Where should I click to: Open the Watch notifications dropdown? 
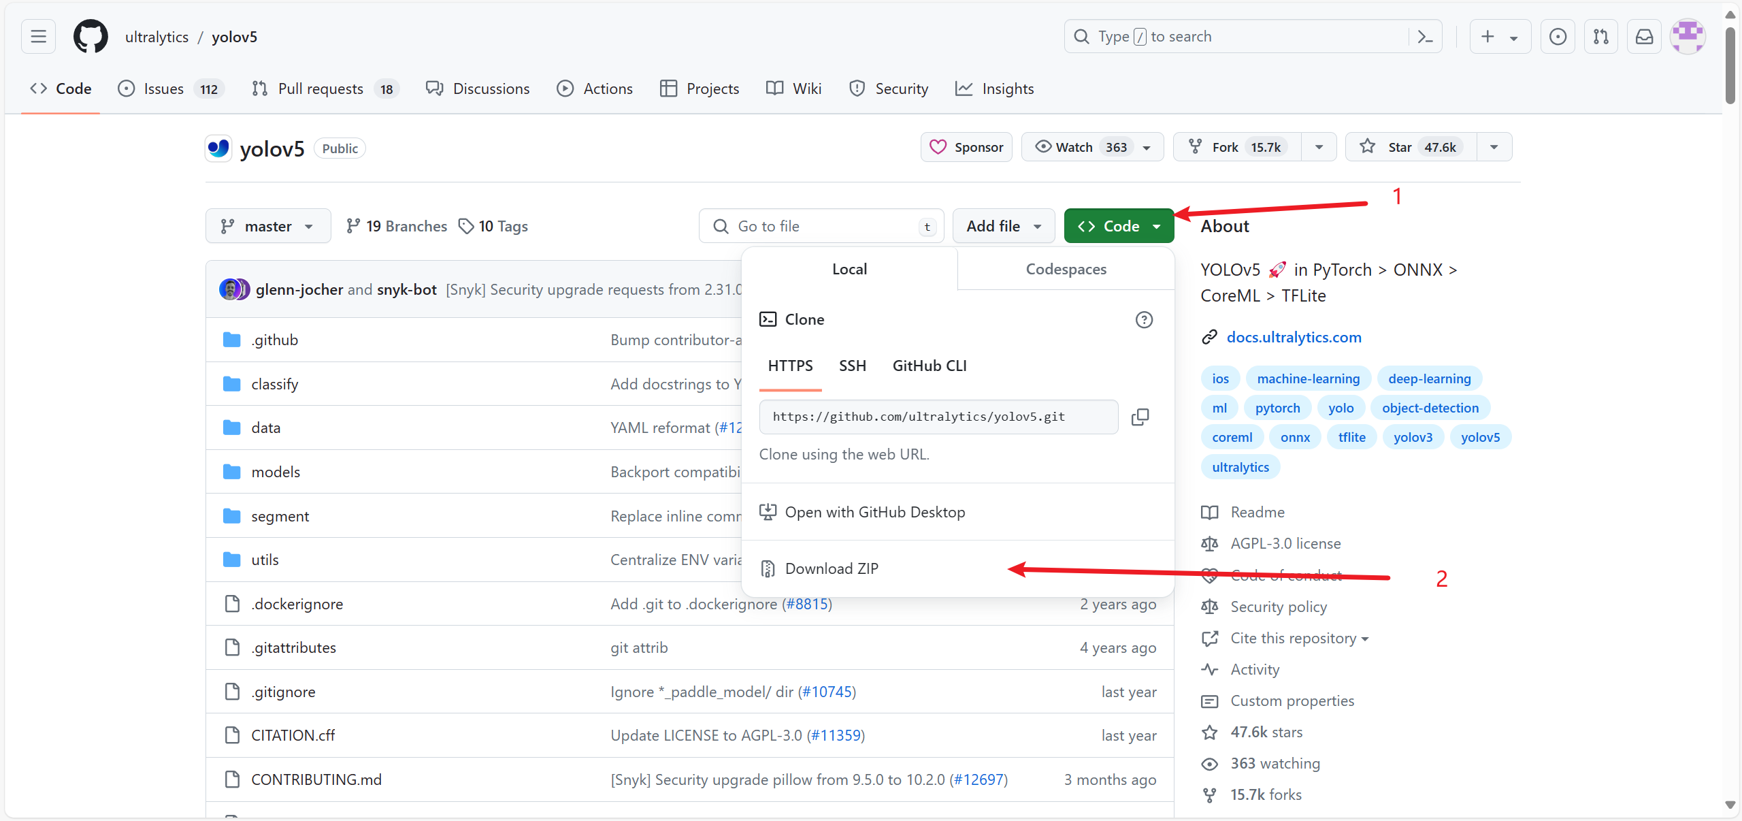tap(1092, 147)
